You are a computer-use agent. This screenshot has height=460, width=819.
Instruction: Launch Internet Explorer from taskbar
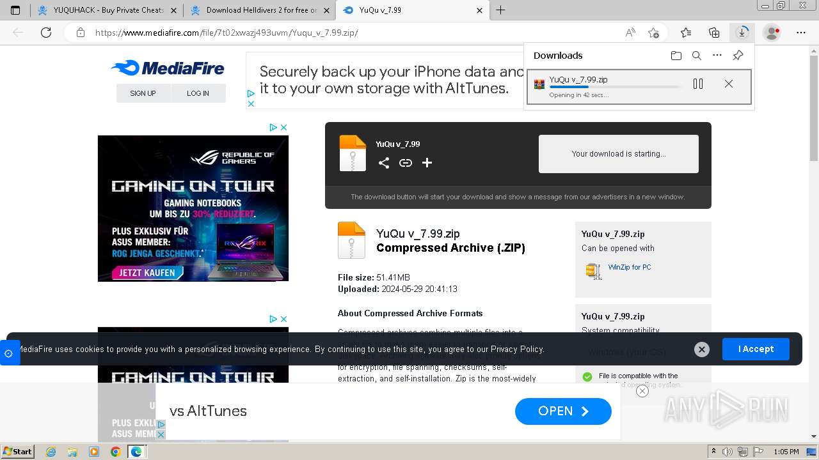click(x=51, y=452)
